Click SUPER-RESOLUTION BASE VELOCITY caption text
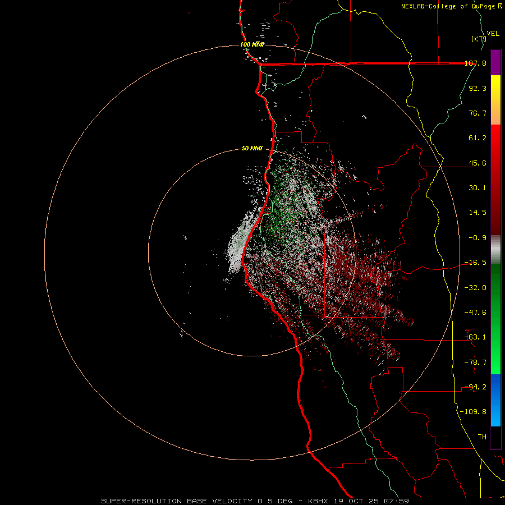505x505 pixels. point(177,501)
